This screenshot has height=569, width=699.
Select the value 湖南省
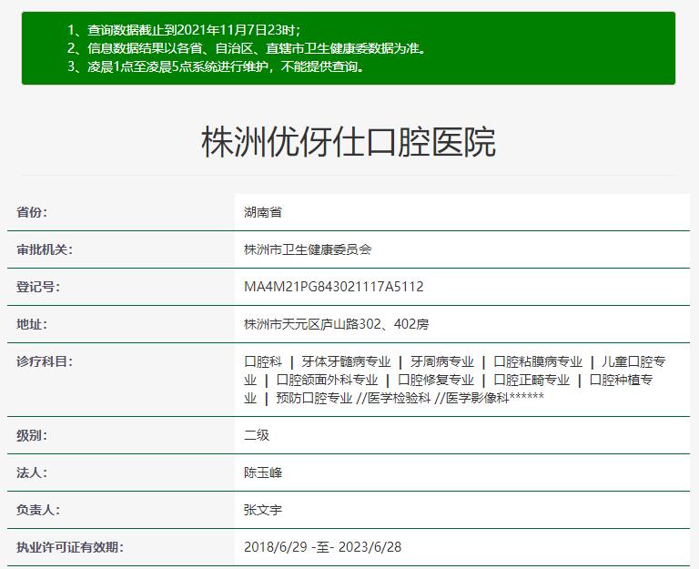263,212
